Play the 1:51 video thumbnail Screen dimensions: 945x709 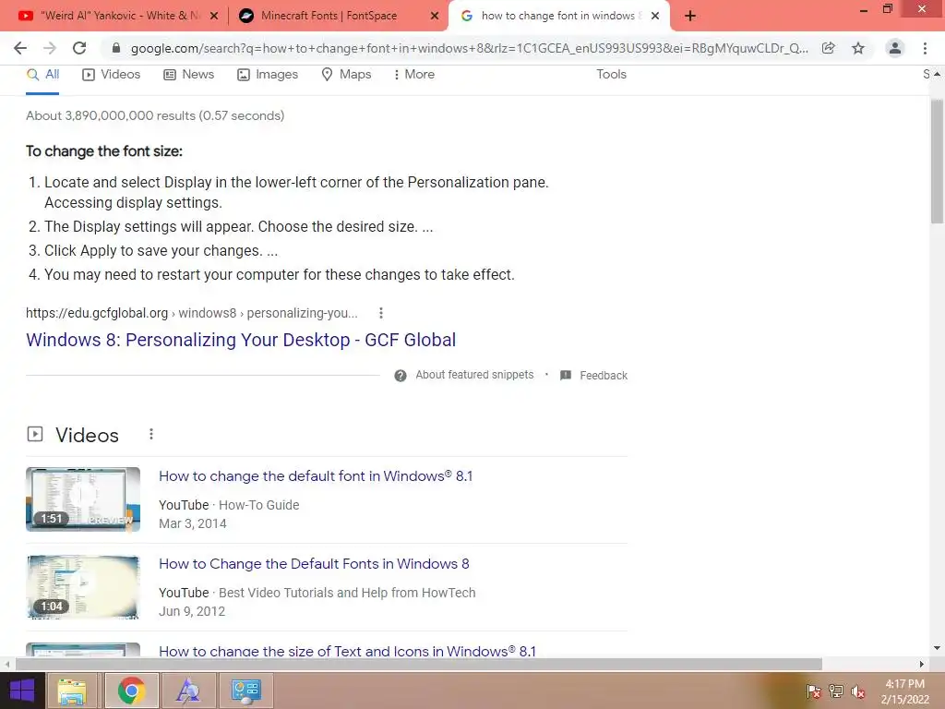(x=83, y=499)
